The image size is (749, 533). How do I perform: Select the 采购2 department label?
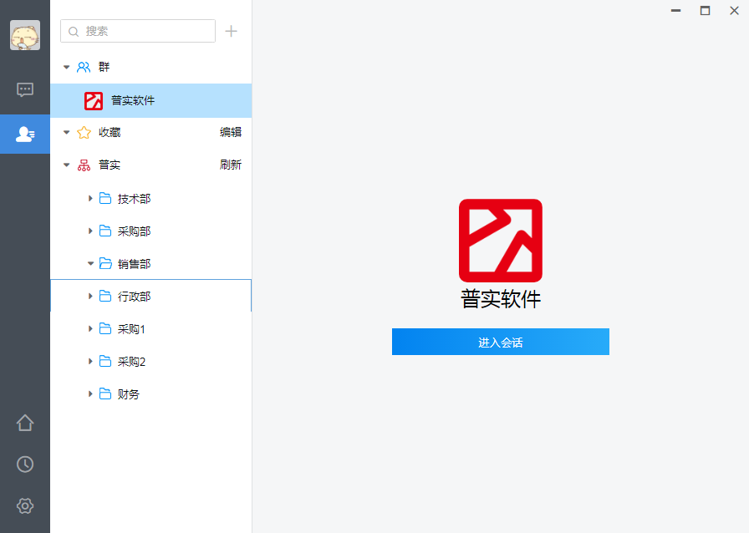pos(131,362)
